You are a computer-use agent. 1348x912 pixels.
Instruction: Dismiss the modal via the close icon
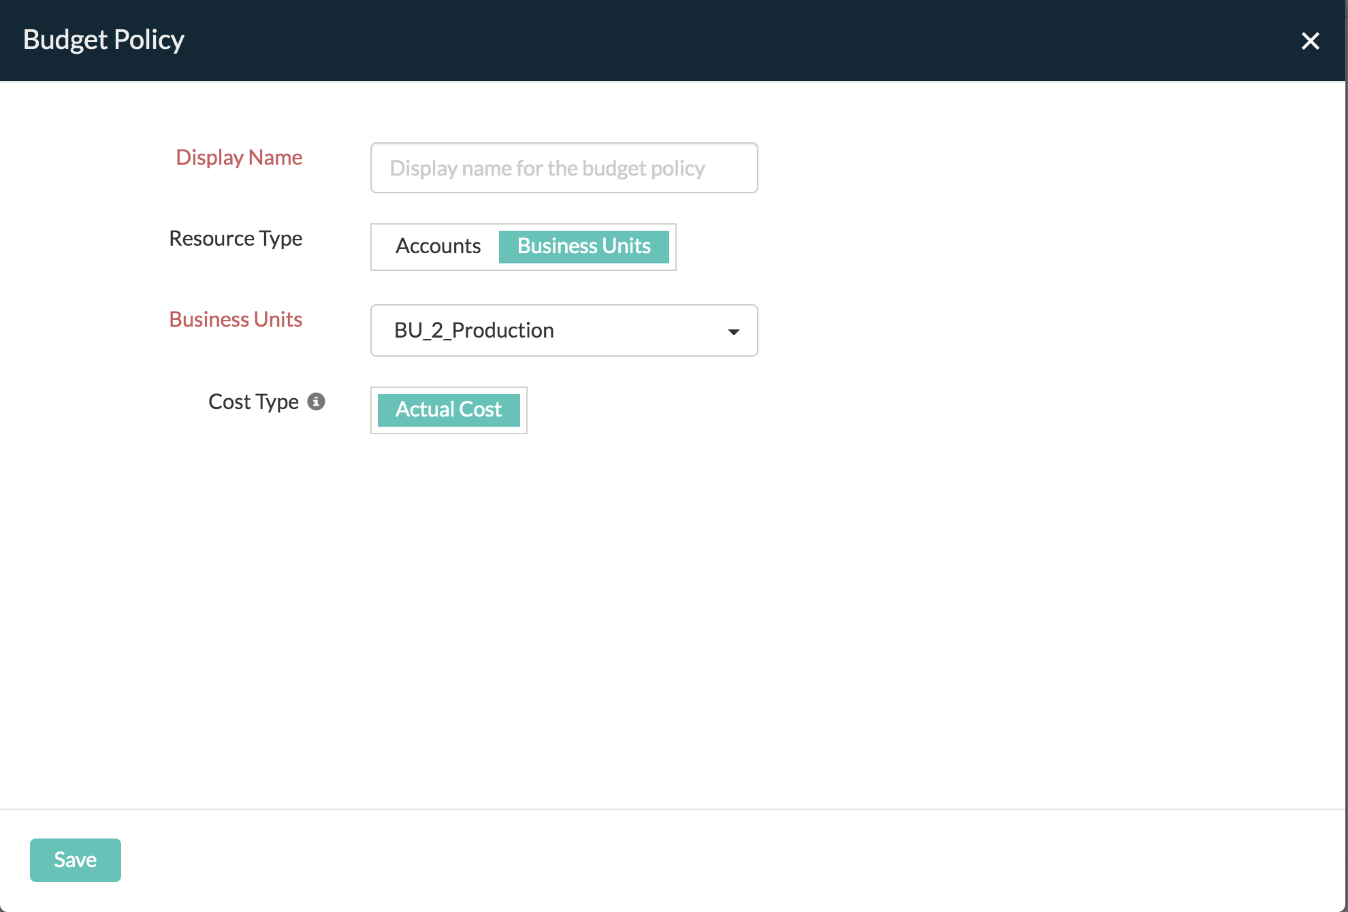[1311, 40]
